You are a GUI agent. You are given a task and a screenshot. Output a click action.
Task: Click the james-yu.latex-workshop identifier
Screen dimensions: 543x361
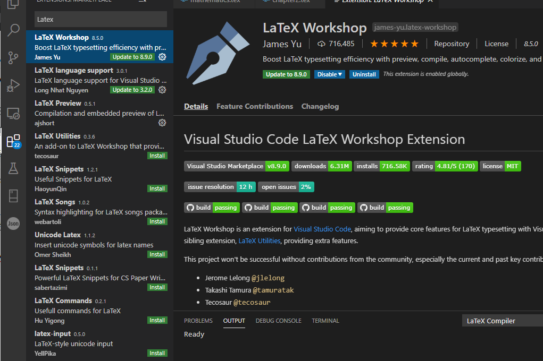click(415, 27)
